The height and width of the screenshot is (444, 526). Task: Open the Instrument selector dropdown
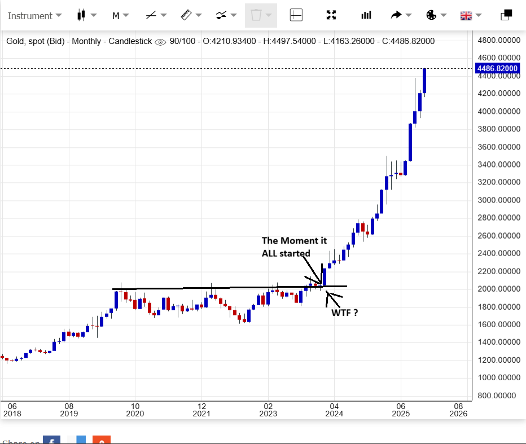[x=34, y=15]
